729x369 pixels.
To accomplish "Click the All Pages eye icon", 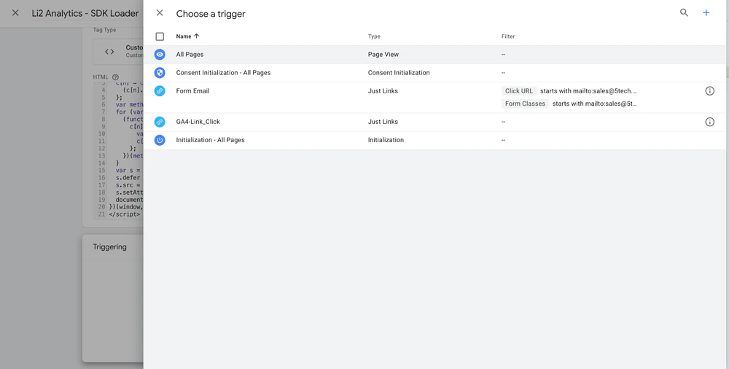I will (x=160, y=55).
